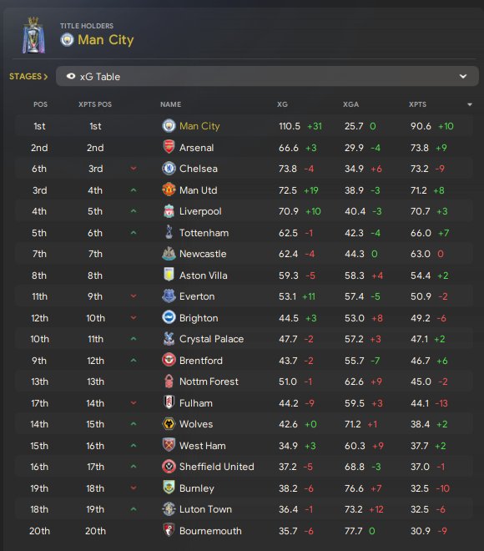Click the Liverpool club badge
Screen dimensions: 484x551
click(x=169, y=211)
